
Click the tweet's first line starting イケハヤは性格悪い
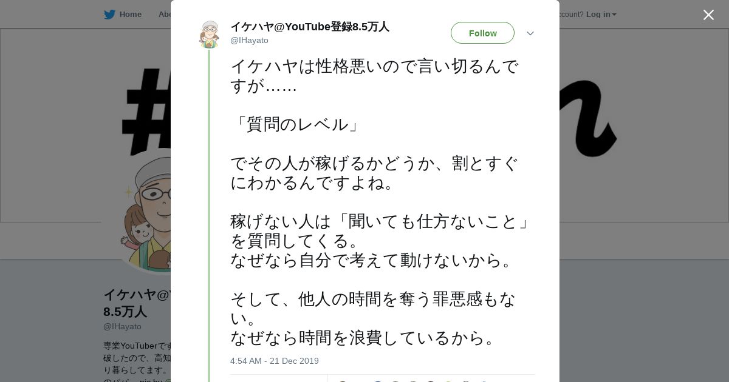coord(374,66)
